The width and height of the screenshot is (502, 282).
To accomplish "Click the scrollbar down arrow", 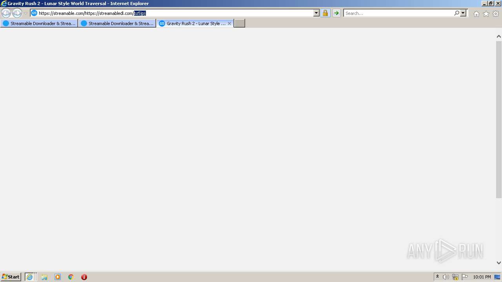I will (x=499, y=263).
